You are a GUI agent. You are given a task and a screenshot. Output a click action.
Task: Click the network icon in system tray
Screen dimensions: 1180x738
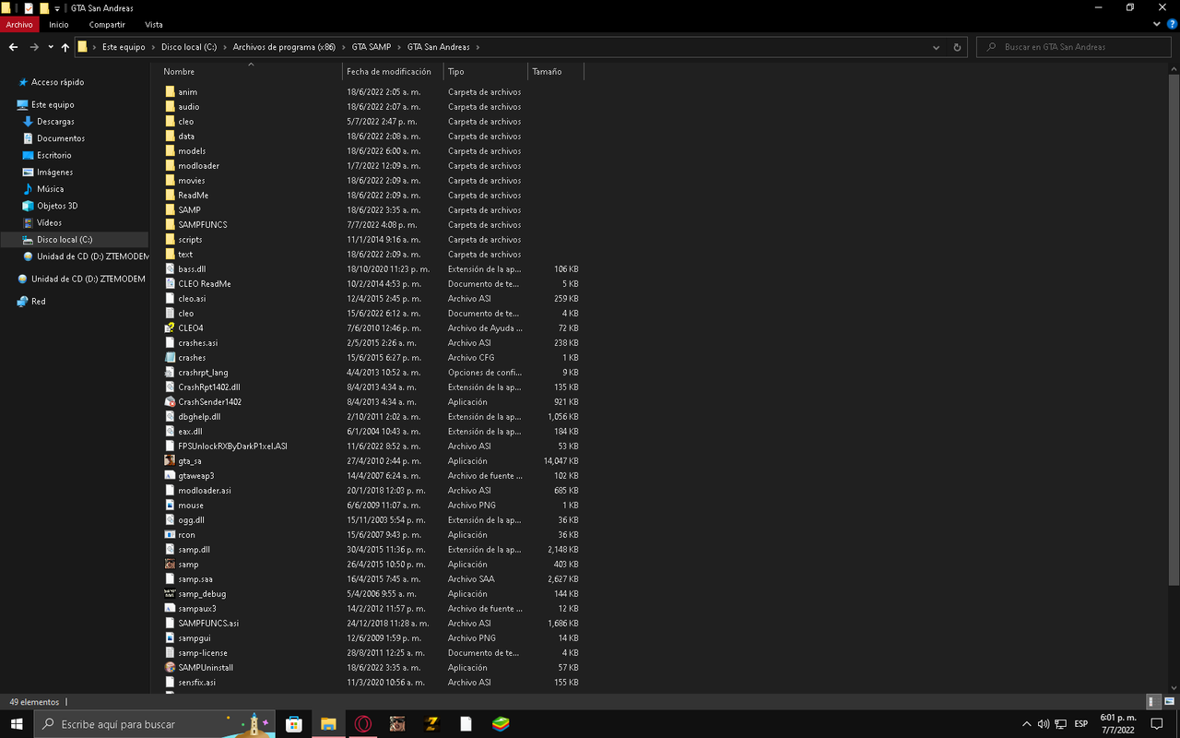pos(1061,724)
